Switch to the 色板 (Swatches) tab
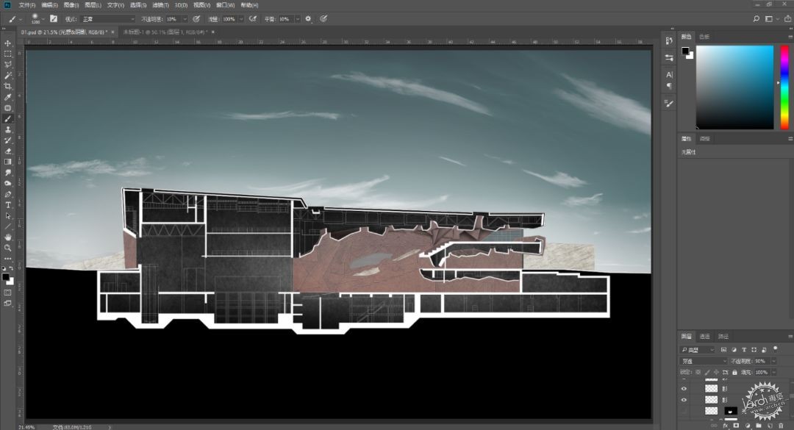This screenshot has width=794, height=430. [704, 37]
